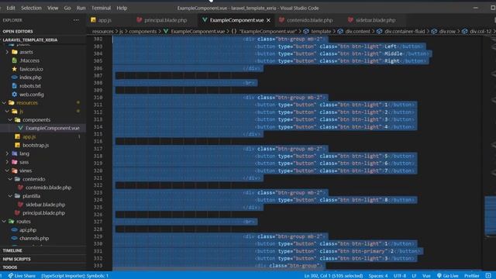Open web.config file
The image size is (496, 279).
pos(31,95)
